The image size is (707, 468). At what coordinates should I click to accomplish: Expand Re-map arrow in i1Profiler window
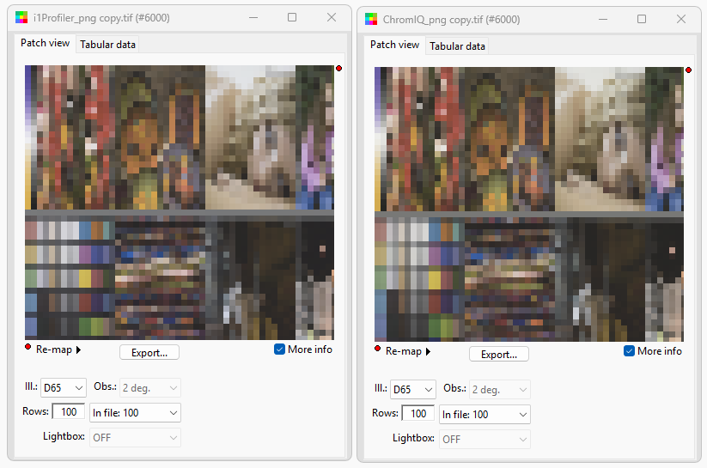tap(78, 349)
